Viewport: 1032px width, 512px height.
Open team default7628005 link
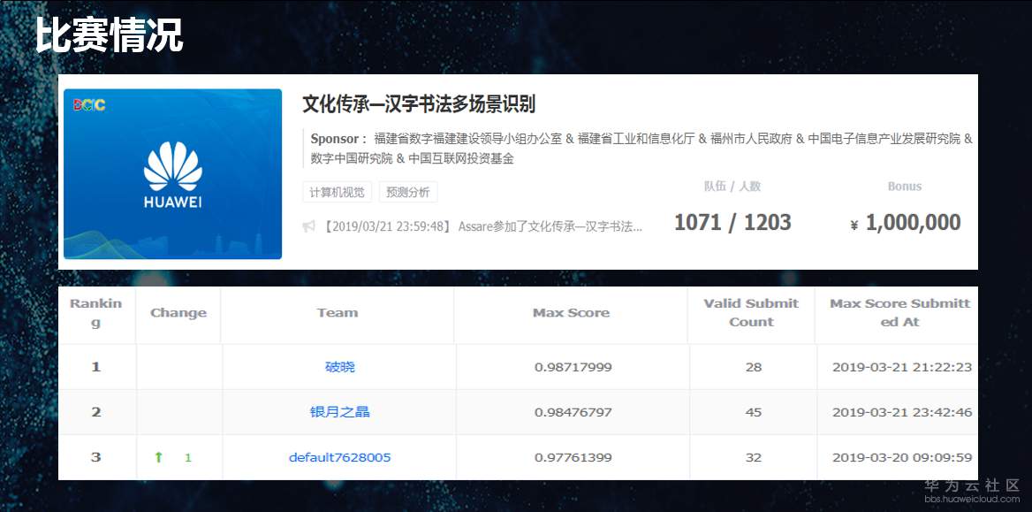[x=339, y=457]
